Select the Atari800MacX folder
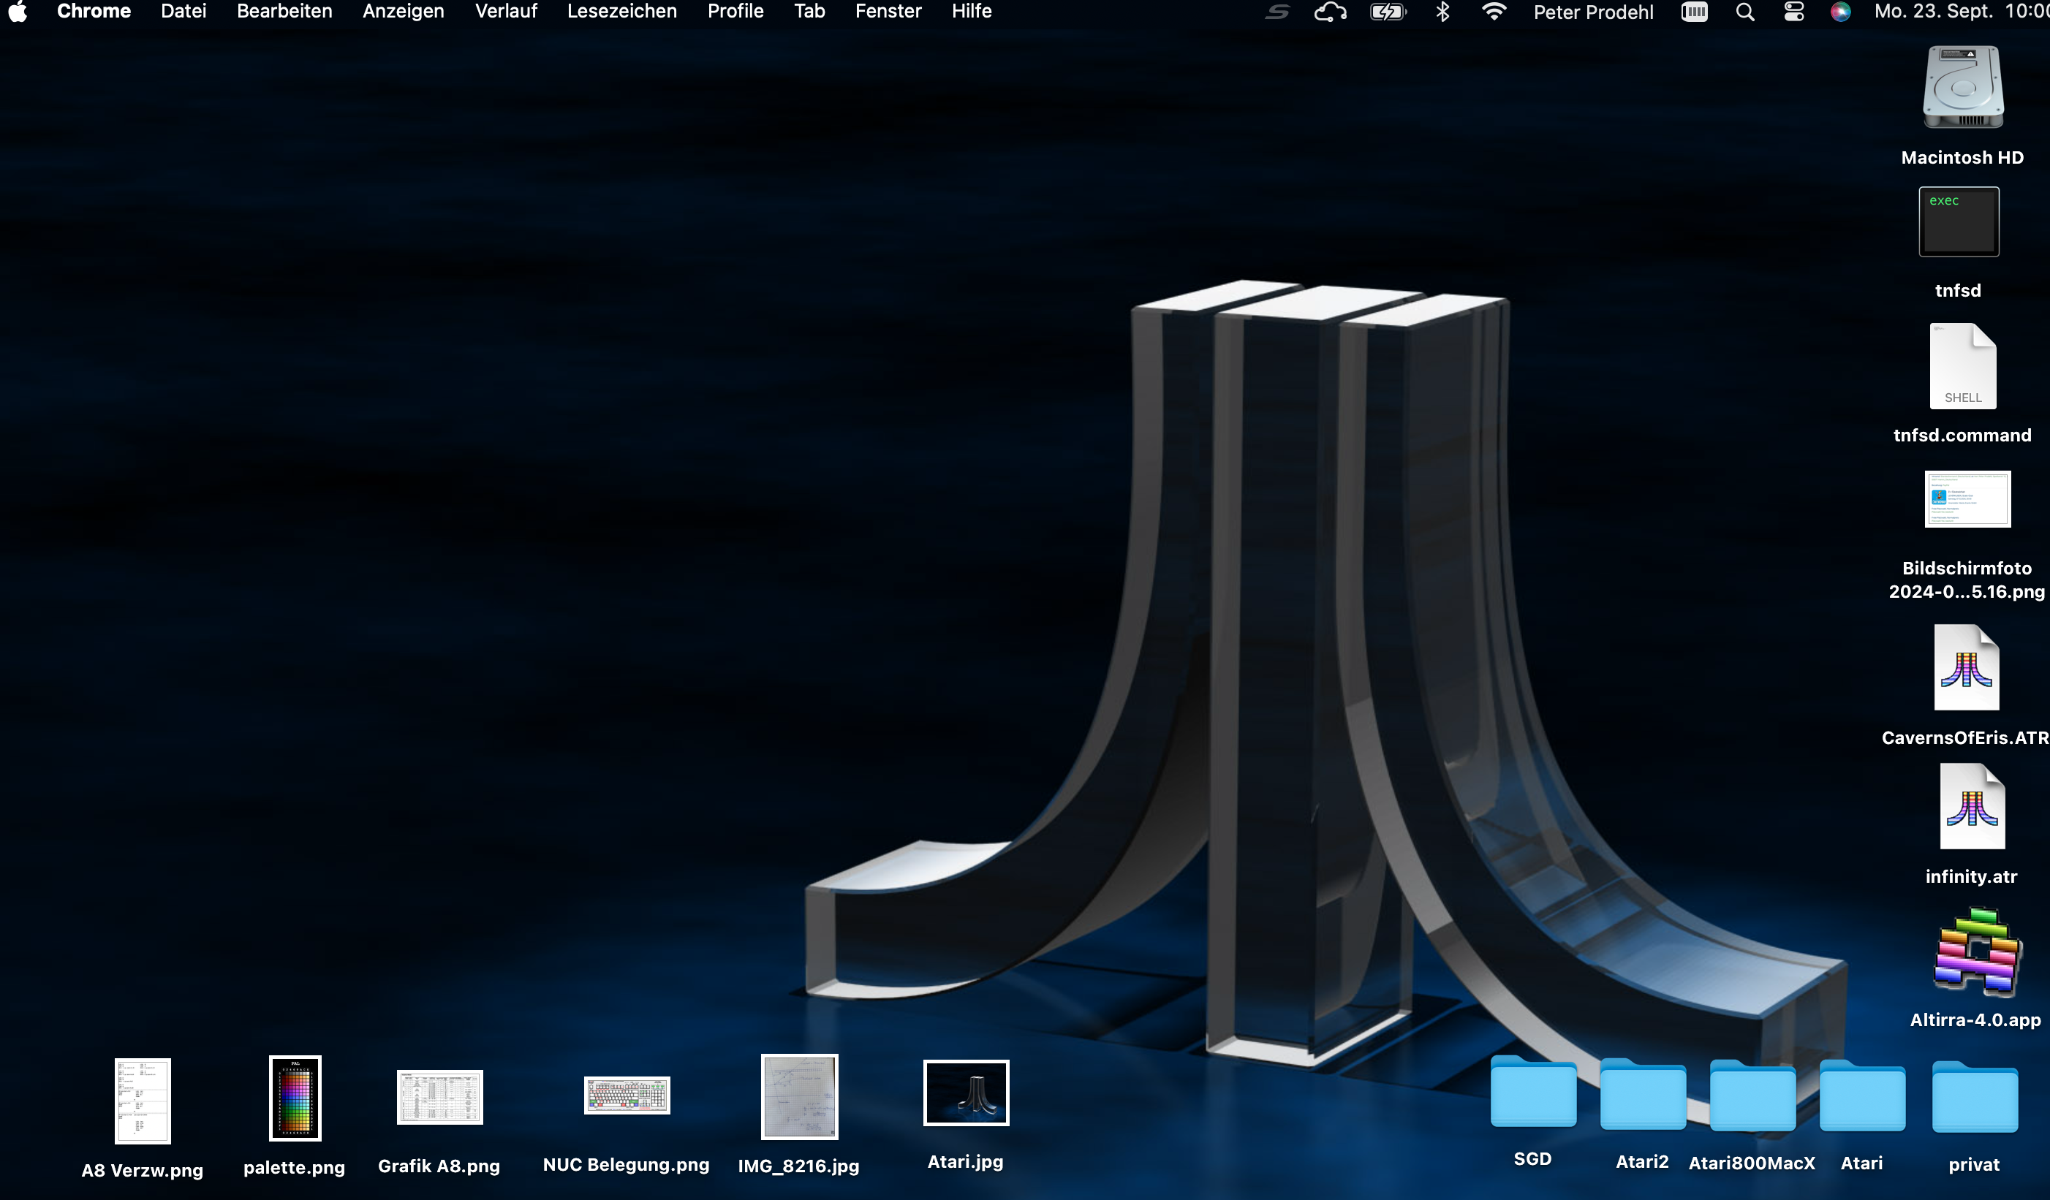 (1752, 1096)
